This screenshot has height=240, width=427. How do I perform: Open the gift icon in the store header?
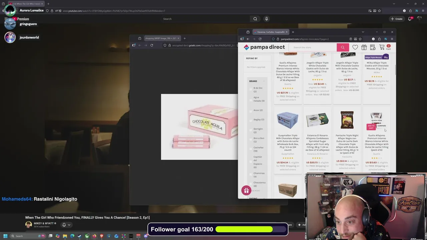point(364,47)
